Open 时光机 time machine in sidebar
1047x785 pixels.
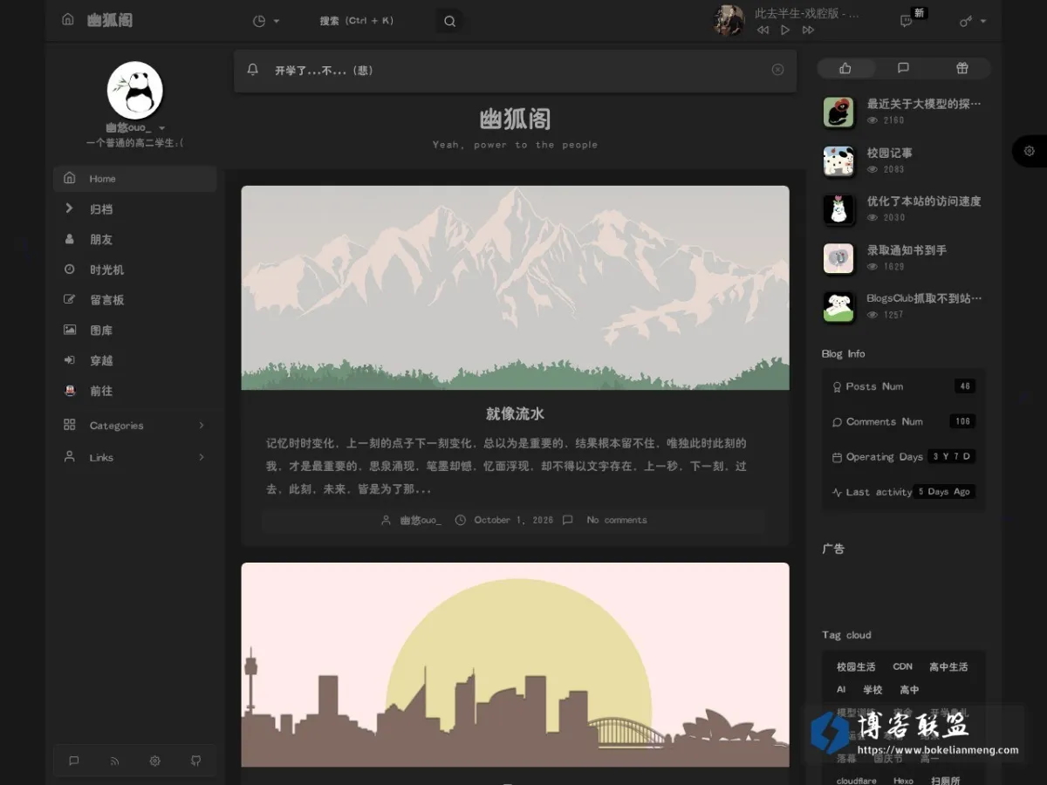coord(135,270)
